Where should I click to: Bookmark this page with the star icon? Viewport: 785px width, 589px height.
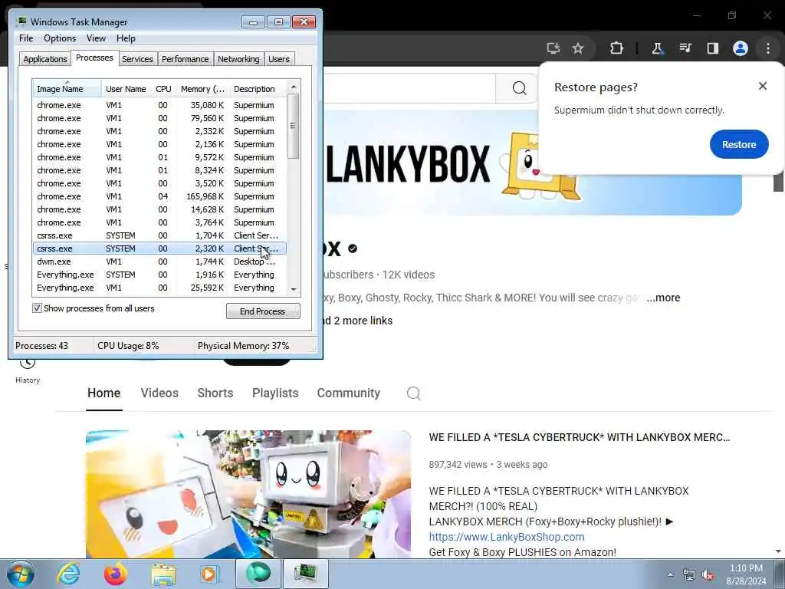pos(578,48)
